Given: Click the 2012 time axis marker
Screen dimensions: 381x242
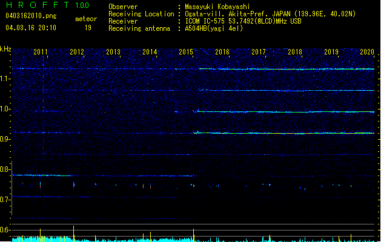Looking at the screenshot, I should click(x=77, y=52).
